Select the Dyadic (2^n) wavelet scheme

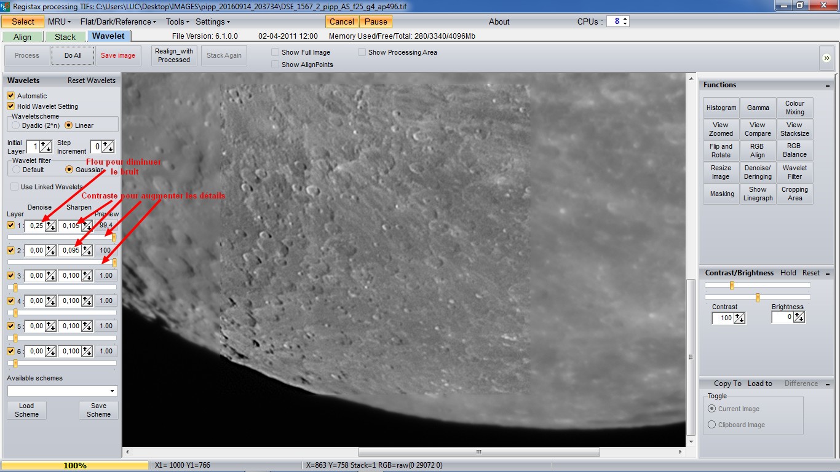(16, 125)
